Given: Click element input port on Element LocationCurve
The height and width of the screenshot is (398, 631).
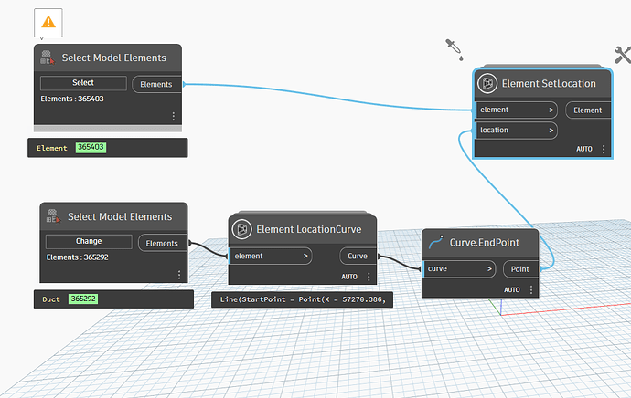Looking at the screenshot, I should (x=271, y=256).
